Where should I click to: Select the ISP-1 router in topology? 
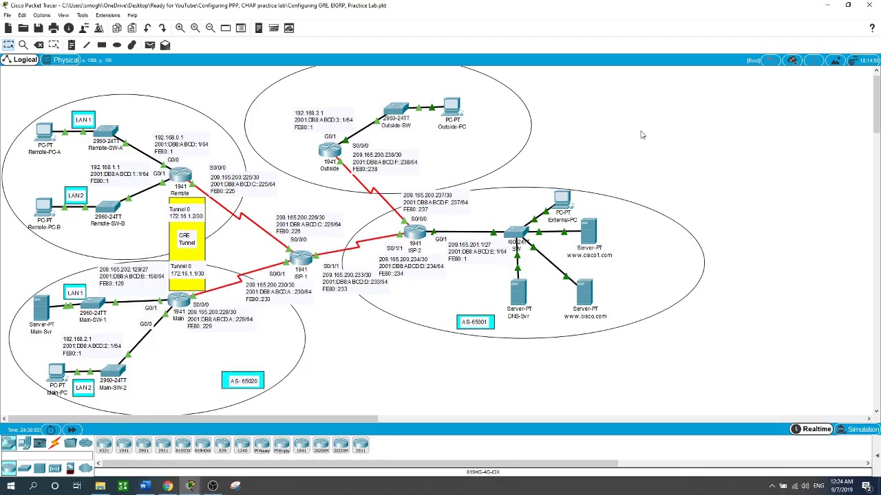(301, 259)
